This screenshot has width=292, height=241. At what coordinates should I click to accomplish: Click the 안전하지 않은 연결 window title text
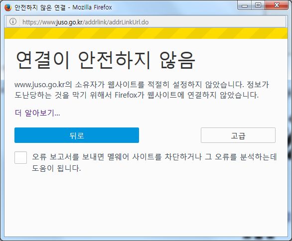click(40, 7)
